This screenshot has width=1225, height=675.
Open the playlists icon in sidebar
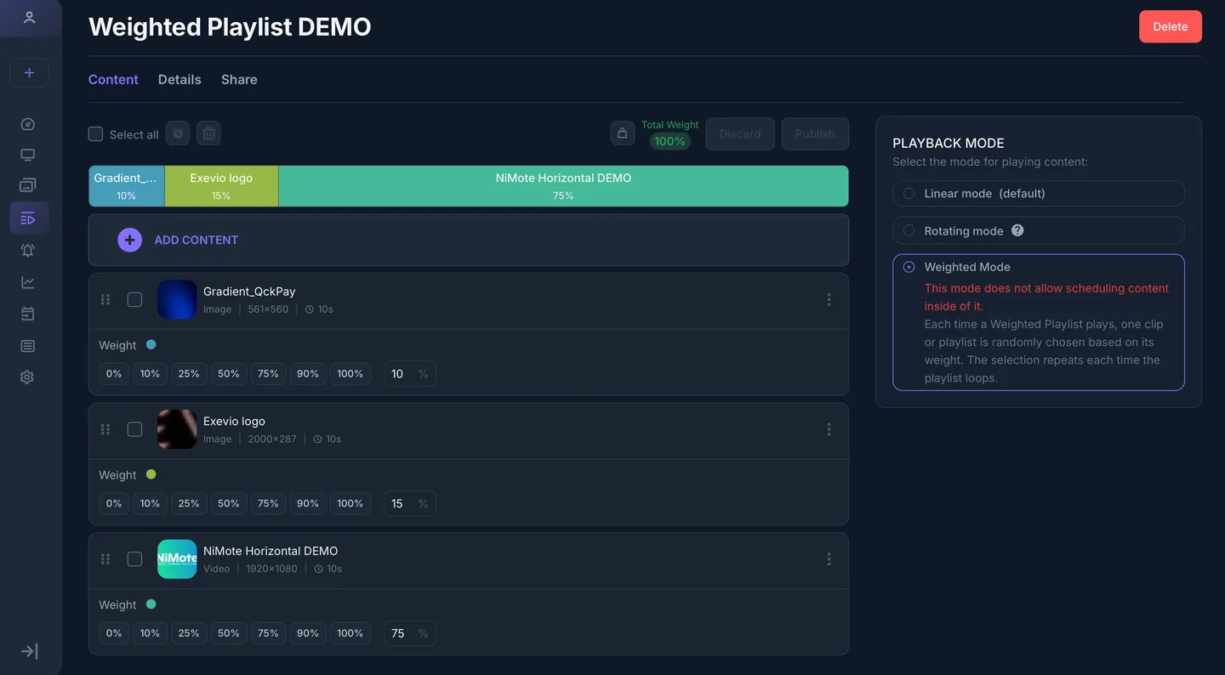click(28, 218)
